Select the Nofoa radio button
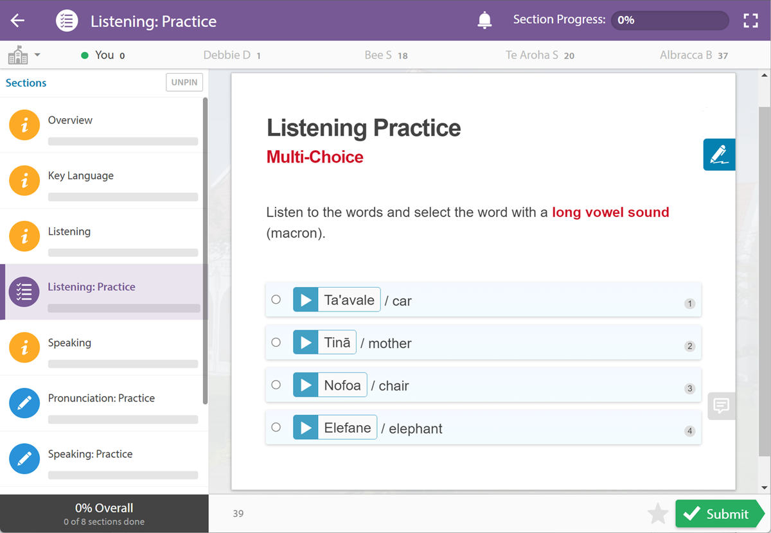Screen dimensions: 771x533 pyautogui.click(x=276, y=385)
